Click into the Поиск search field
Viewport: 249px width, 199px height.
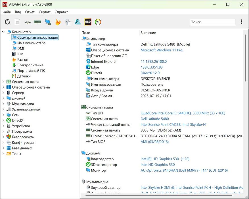[213, 22]
